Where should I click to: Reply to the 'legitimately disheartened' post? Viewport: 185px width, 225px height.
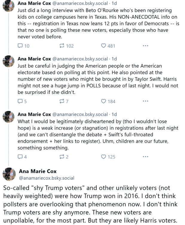click(x=20, y=157)
